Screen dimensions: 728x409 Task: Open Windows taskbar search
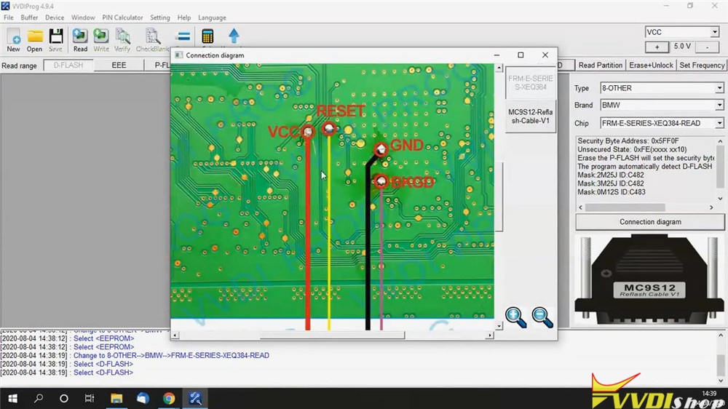(x=39, y=398)
